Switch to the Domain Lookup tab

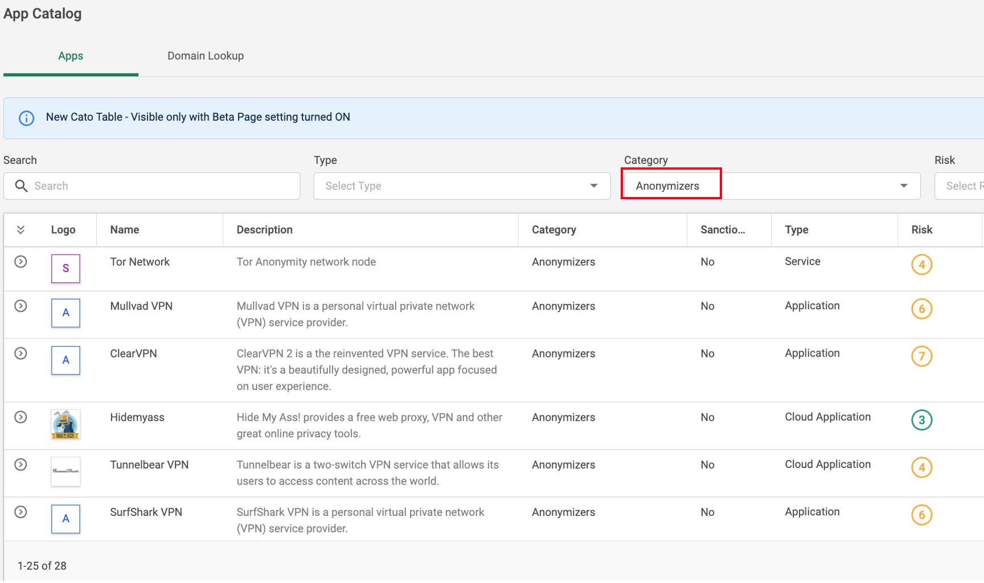pos(205,56)
